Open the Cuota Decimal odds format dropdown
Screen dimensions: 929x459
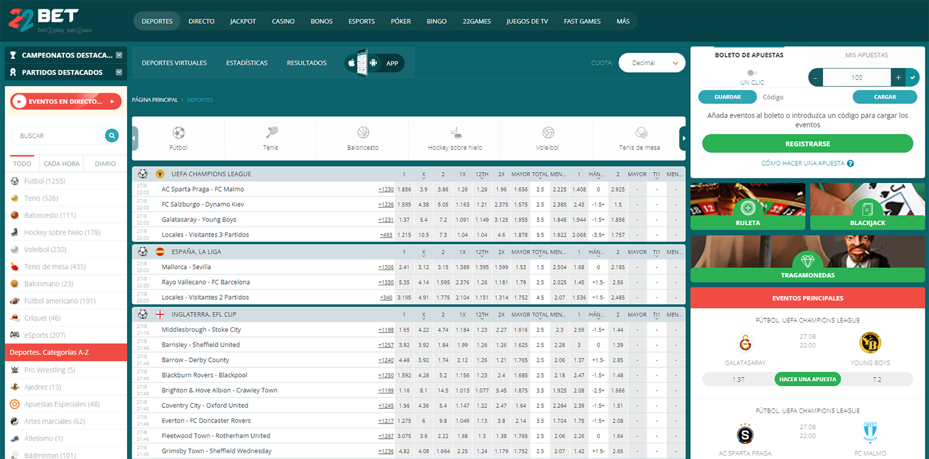coord(652,63)
